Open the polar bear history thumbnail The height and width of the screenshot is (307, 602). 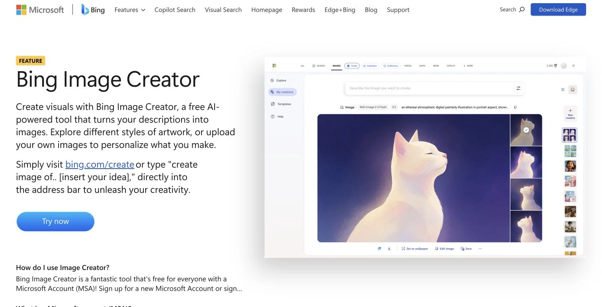click(570, 241)
